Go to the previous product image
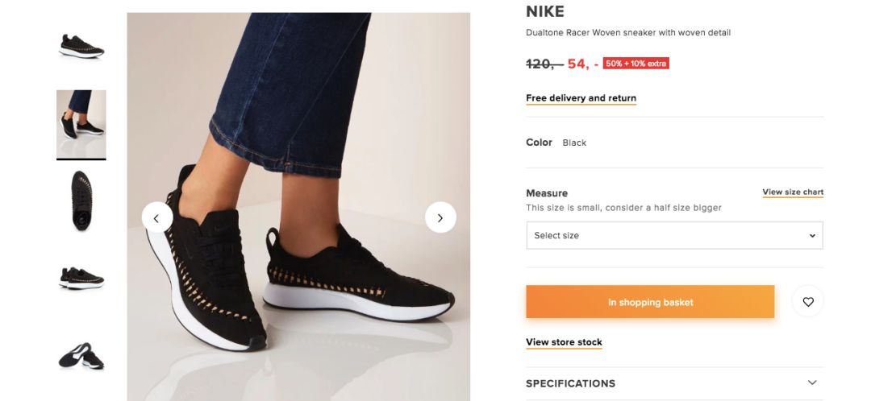Image resolution: width=871 pixels, height=401 pixels. pyautogui.click(x=157, y=217)
